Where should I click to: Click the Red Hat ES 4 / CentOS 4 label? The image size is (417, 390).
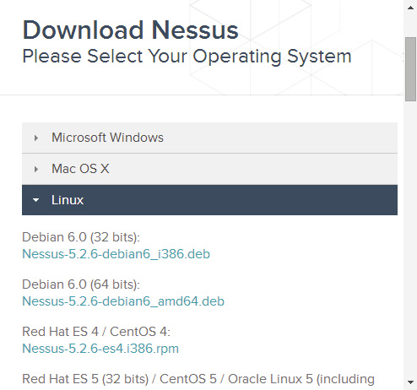point(96,332)
